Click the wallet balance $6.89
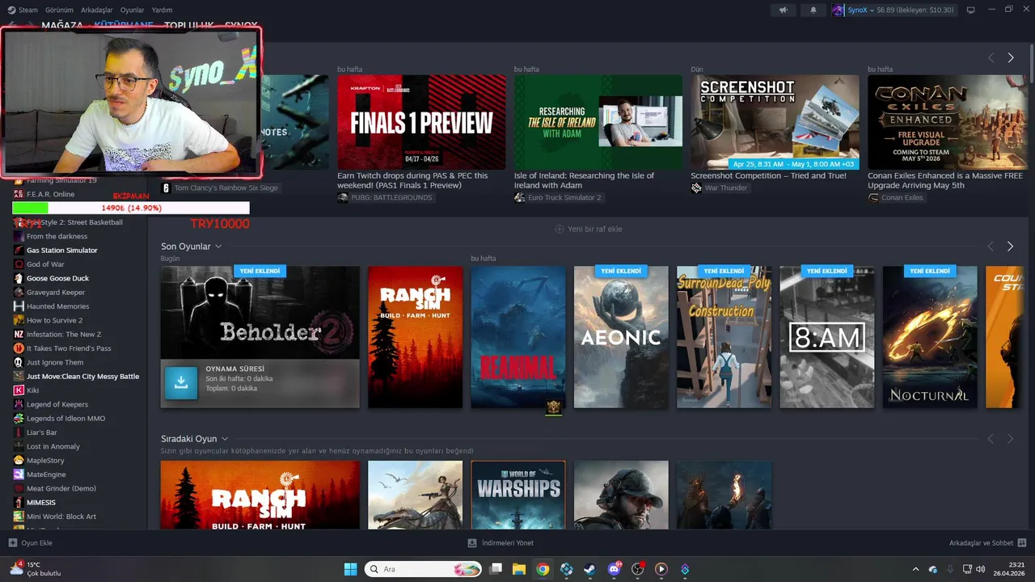 (x=916, y=10)
